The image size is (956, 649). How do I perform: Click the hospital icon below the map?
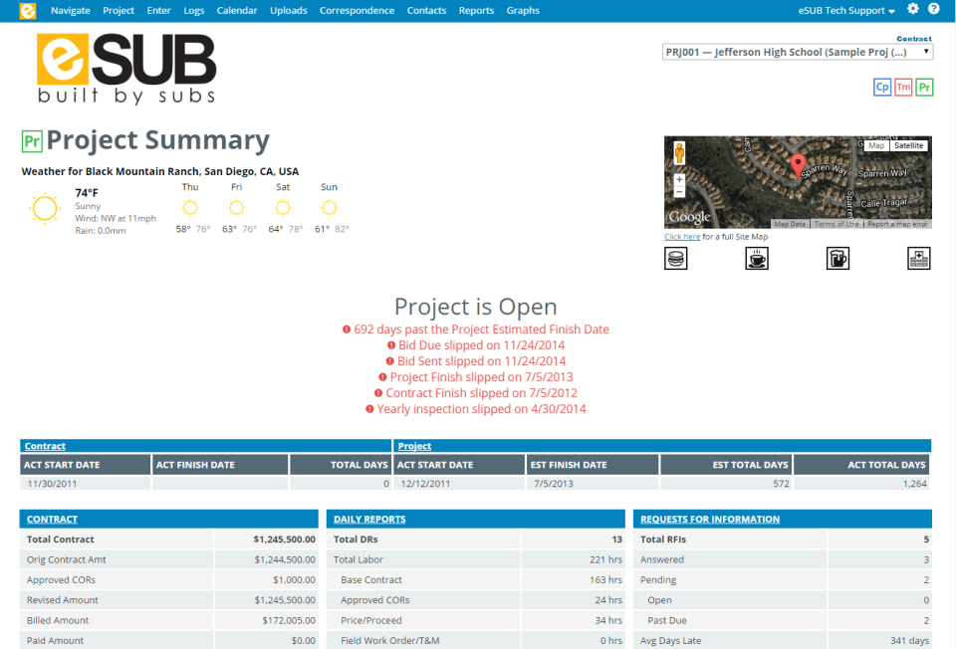click(918, 258)
